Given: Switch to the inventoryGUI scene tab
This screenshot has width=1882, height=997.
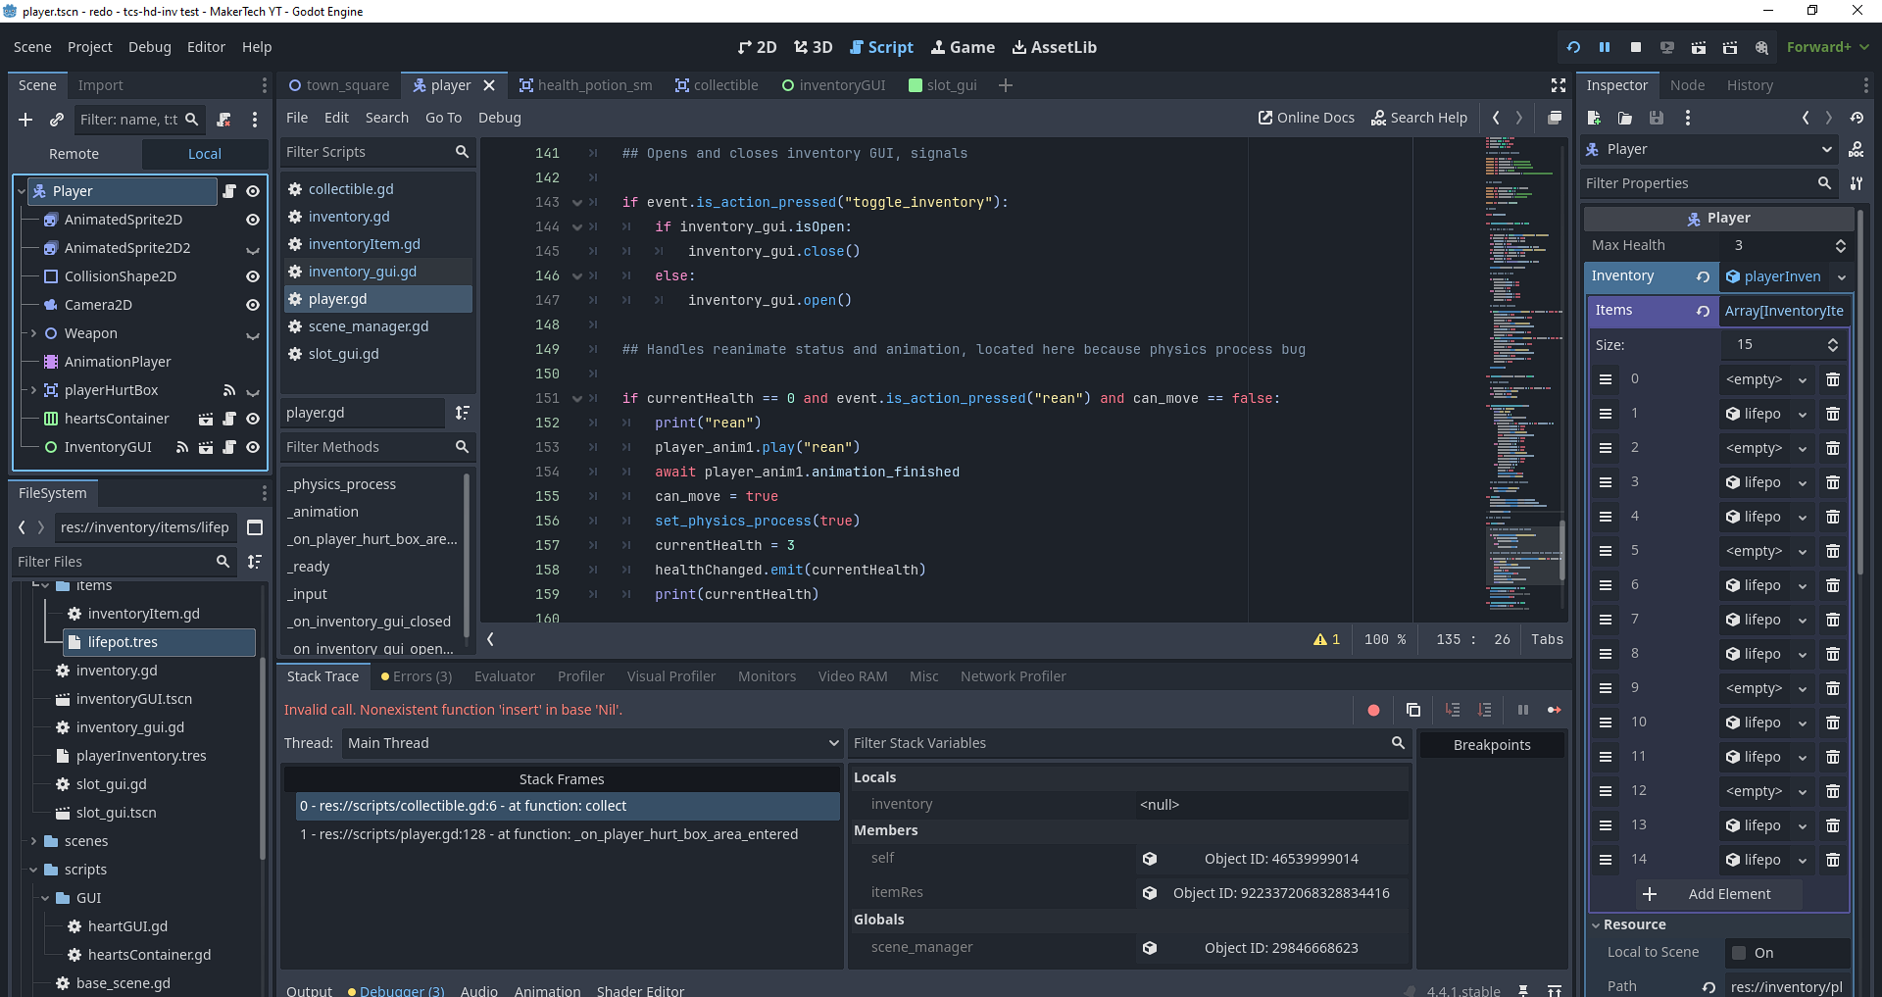Looking at the screenshot, I should click(832, 85).
